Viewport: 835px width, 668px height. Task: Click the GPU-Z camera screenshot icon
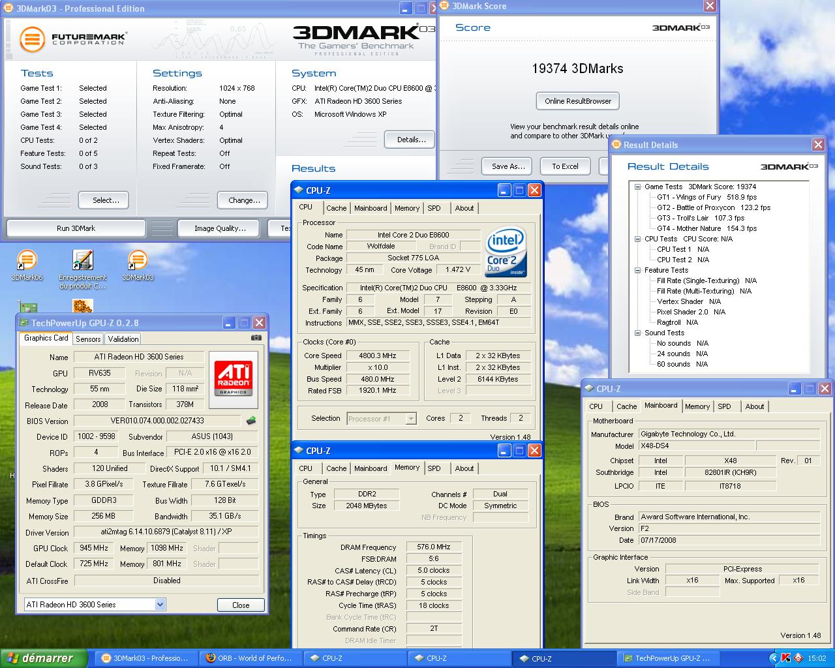coord(256,337)
